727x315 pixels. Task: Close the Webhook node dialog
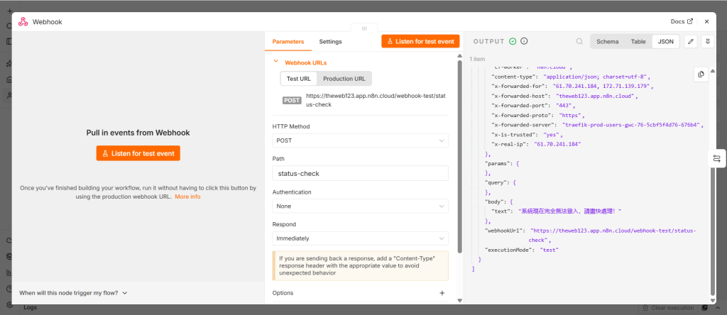tap(706, 21)
